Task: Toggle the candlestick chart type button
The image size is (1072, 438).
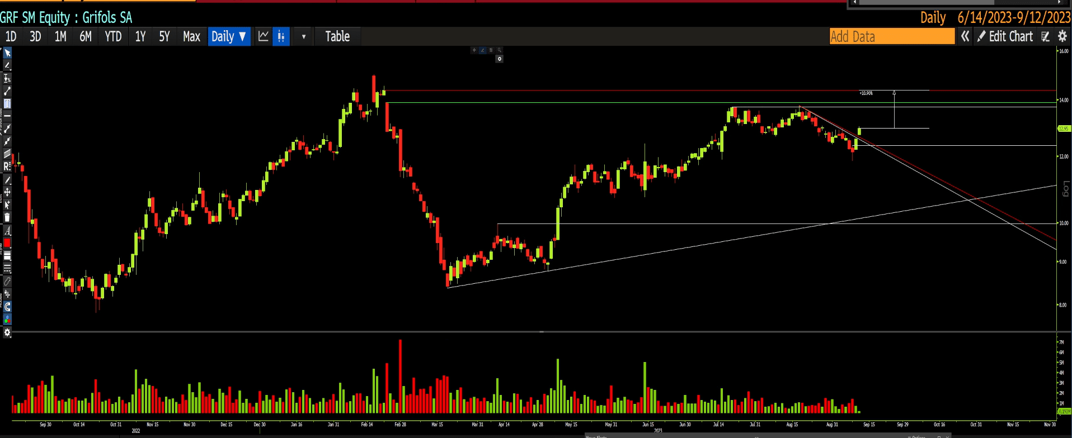Action: coord(281,37)
